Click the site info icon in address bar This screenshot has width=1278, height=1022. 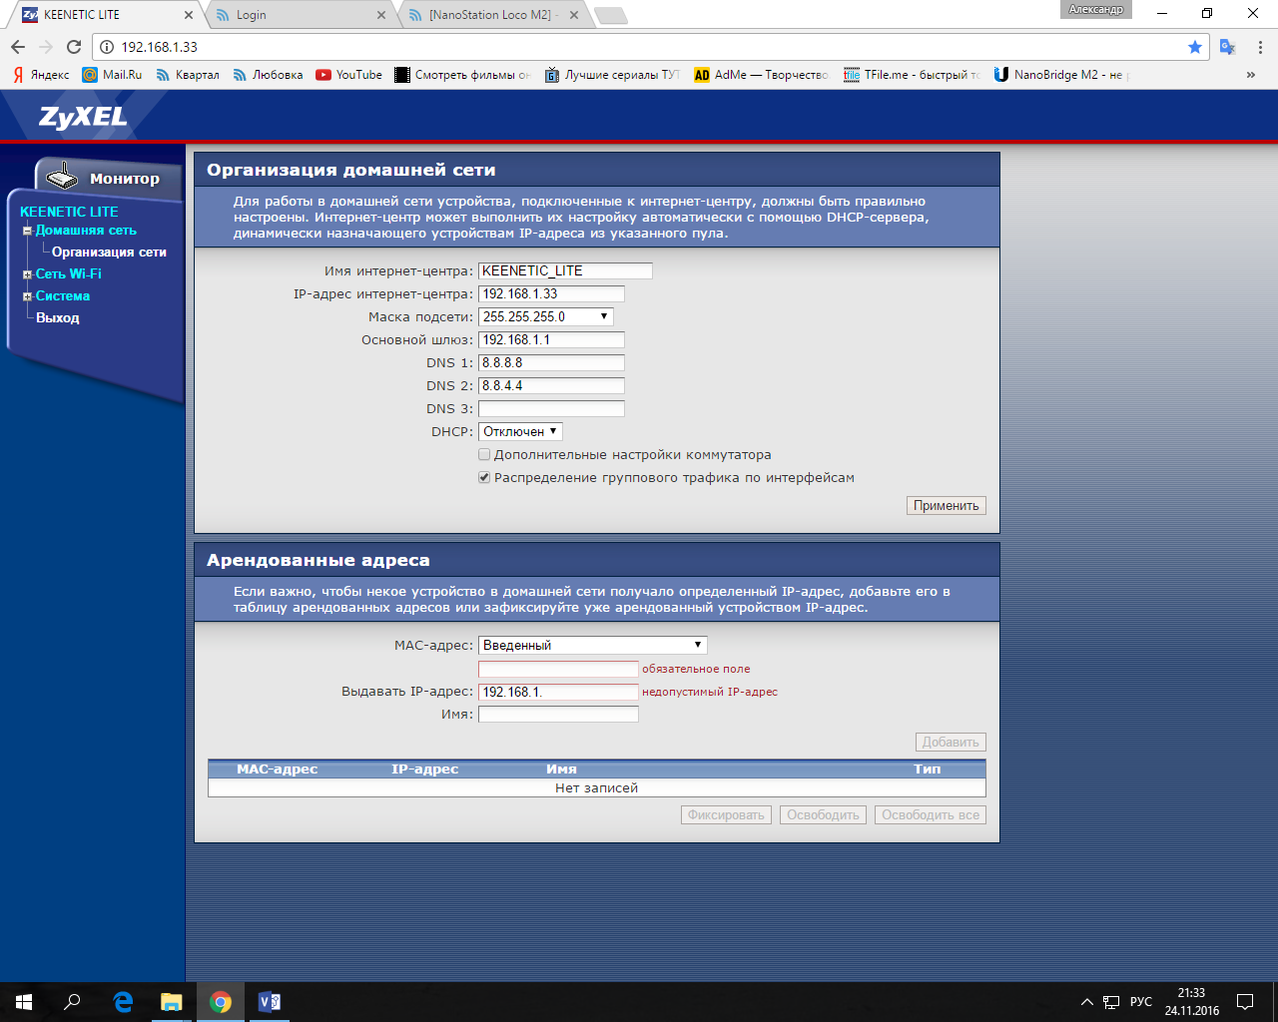[107, 47]
